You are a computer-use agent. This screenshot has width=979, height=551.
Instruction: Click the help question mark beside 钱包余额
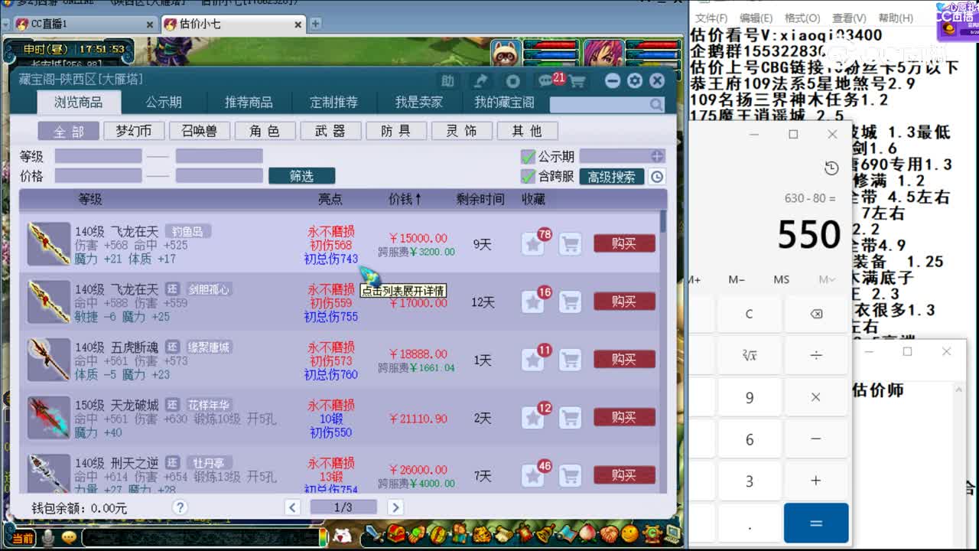(180, 507)
